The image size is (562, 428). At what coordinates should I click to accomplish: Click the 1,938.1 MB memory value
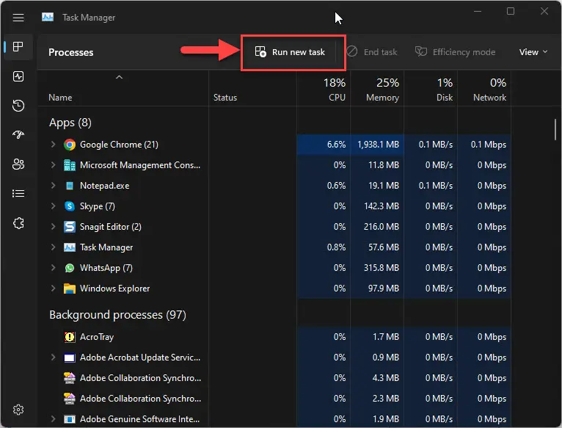coord(378,145)
